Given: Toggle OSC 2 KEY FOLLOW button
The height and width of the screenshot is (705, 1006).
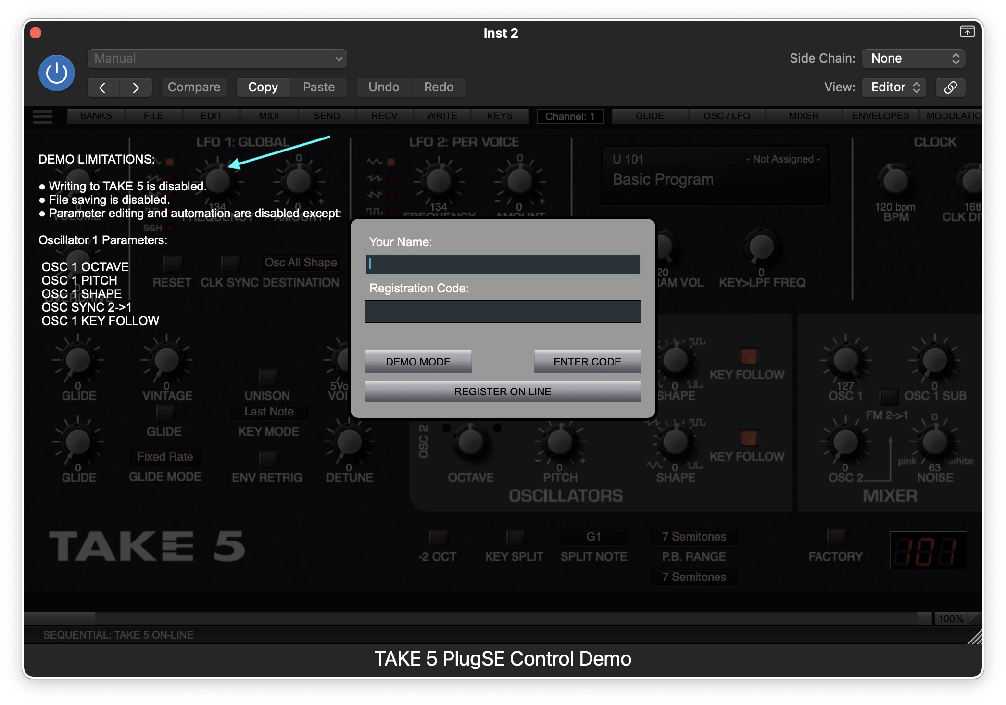Looking at the screenshot, I should [x=748, y=438].
